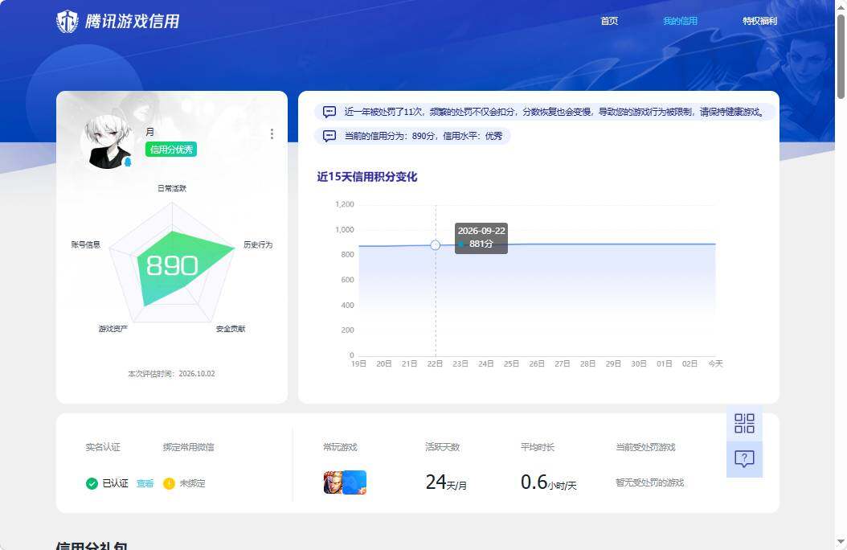
Task: Open the 首页 nav tab
Action: point(609,21)
